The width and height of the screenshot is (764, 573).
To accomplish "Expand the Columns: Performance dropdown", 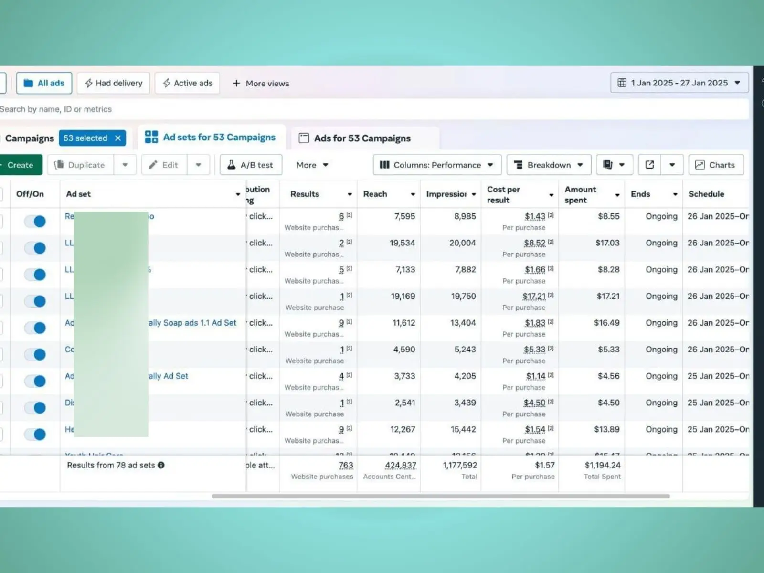I will [436, 165].
